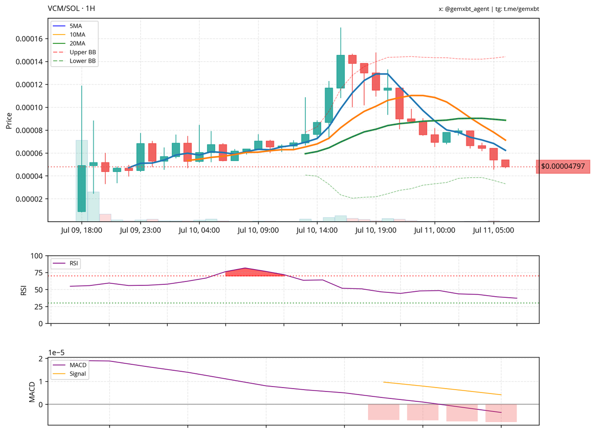Click the 0.00010 price axis tick
Viewport: 592px width, 433px height.
click(x=29, y=107)
